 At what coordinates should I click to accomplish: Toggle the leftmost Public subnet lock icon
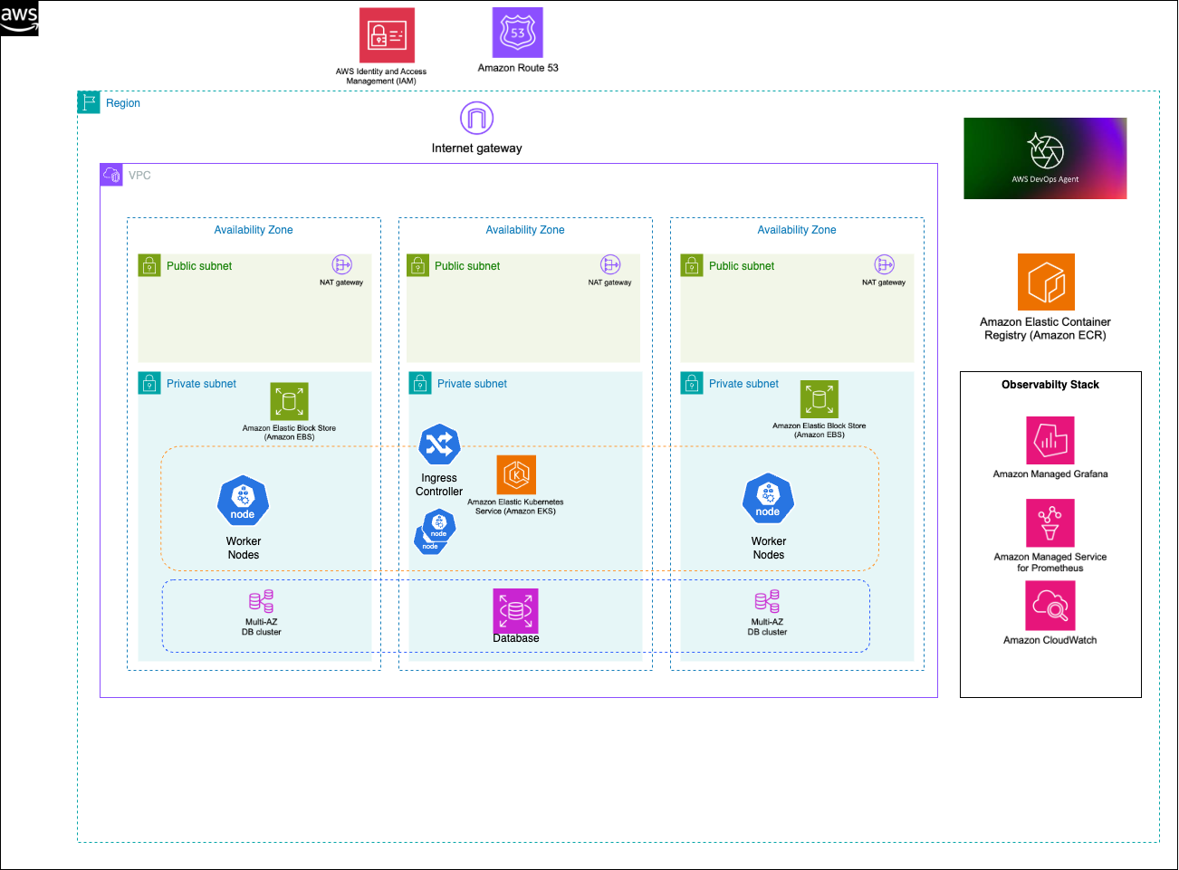pos(149,265)
